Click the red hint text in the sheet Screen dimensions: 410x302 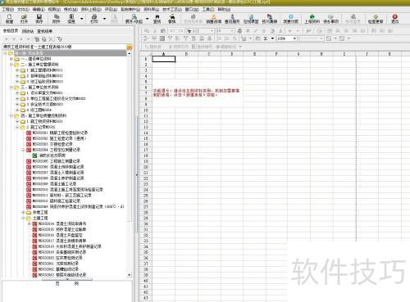pos(196,92)
